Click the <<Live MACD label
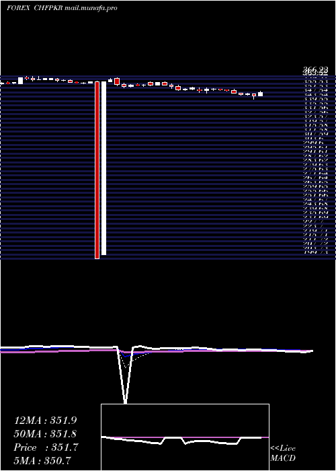Screen dimensions: 336x471 click(283, 454)
